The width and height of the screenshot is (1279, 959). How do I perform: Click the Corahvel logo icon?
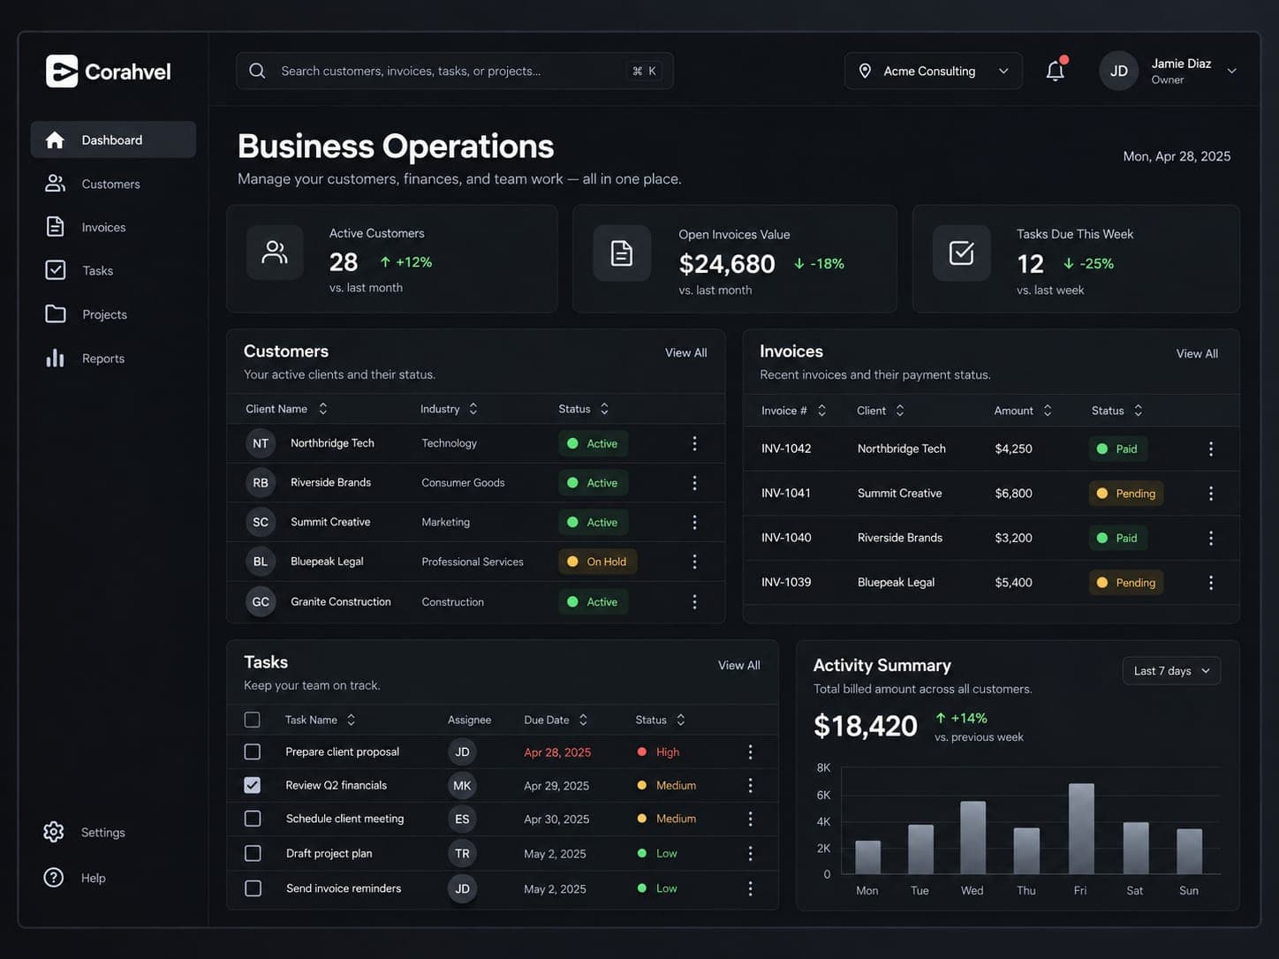click(x=62, y=72)
